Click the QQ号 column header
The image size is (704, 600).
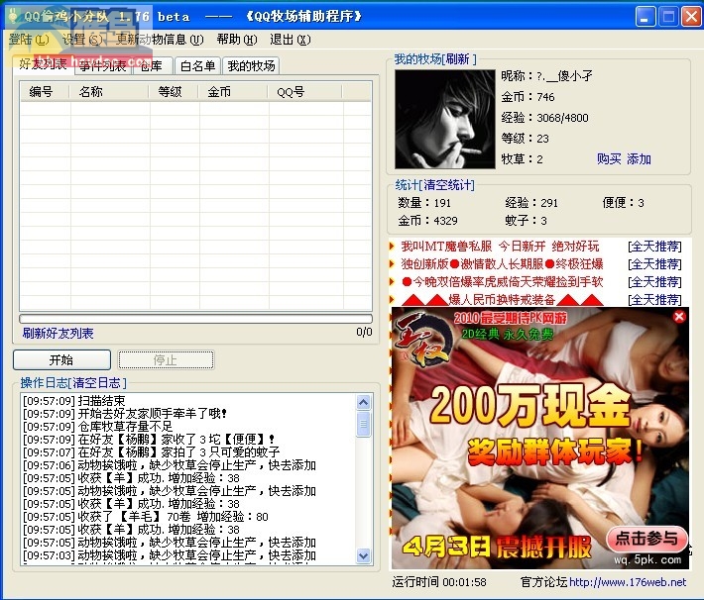[x=305, y=92]
